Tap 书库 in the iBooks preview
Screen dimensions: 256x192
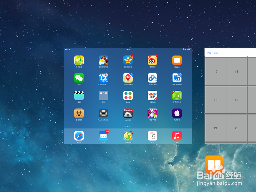pyautogui.click(x=209, y=53)
